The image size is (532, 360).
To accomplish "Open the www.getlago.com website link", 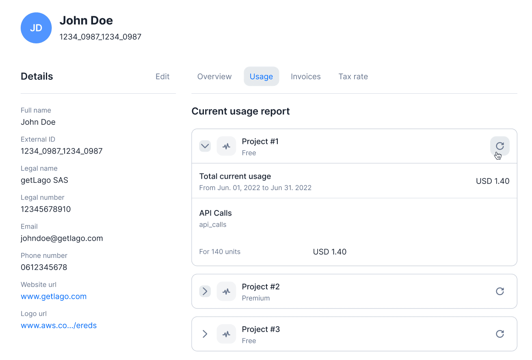I will point(54,296).
